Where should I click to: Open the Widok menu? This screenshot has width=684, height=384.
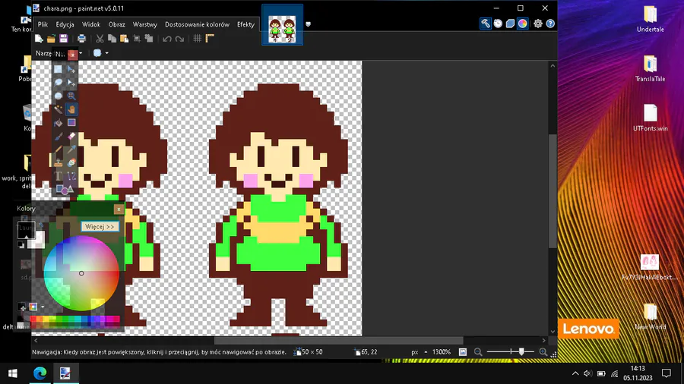[91, 24]
